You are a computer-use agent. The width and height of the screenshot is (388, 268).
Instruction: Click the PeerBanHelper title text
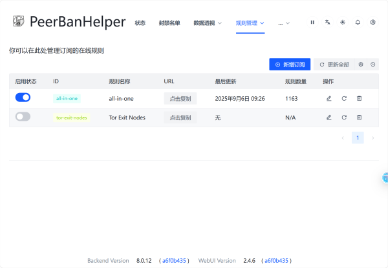[78, 22]
